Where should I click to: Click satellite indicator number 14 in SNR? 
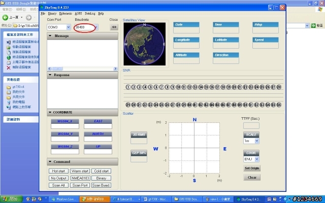coord(201,87)
